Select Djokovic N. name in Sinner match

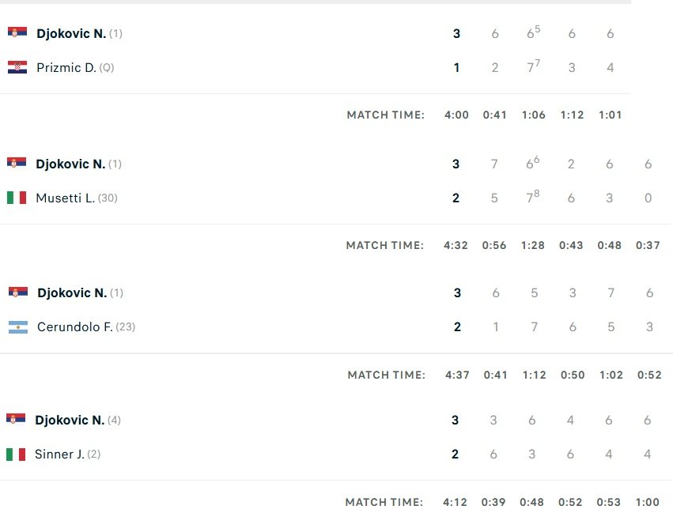[x=70, y=420]
